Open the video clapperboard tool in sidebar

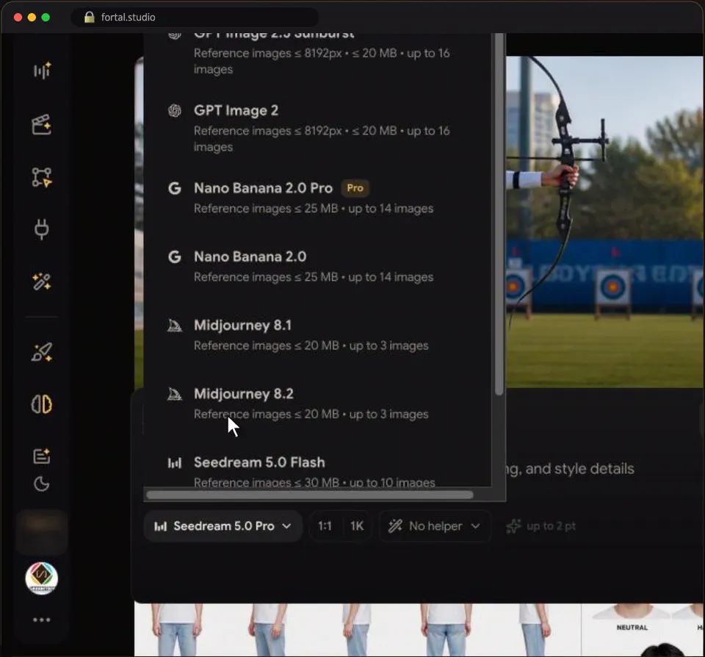(41, 124)
